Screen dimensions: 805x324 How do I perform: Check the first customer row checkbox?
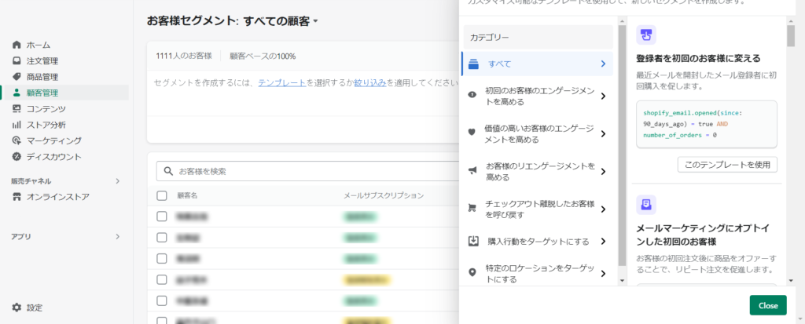(162, 216)
